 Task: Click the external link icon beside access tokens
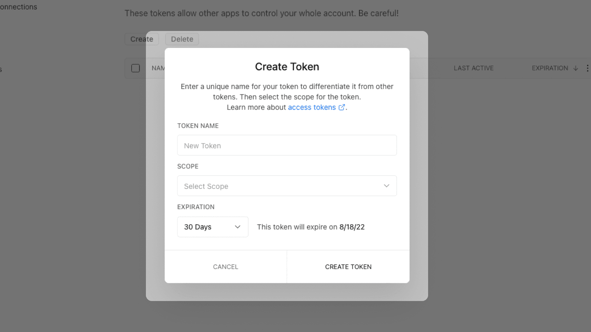coord(342,107)
